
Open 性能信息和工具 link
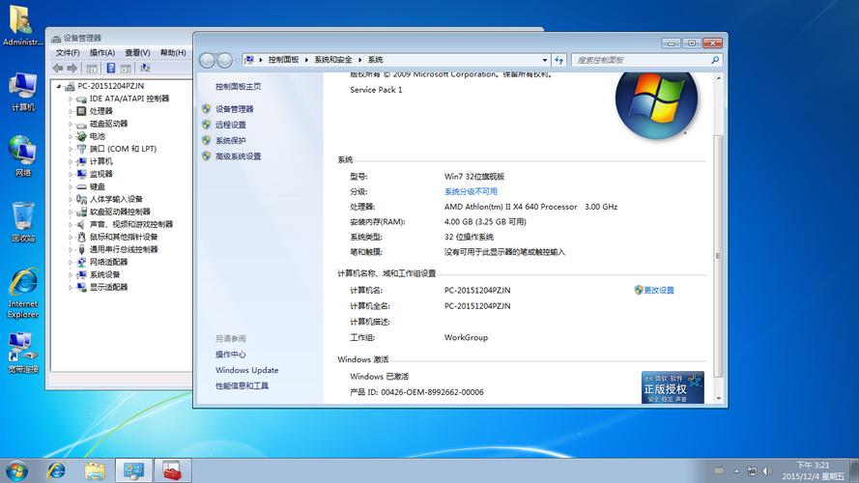243,386
